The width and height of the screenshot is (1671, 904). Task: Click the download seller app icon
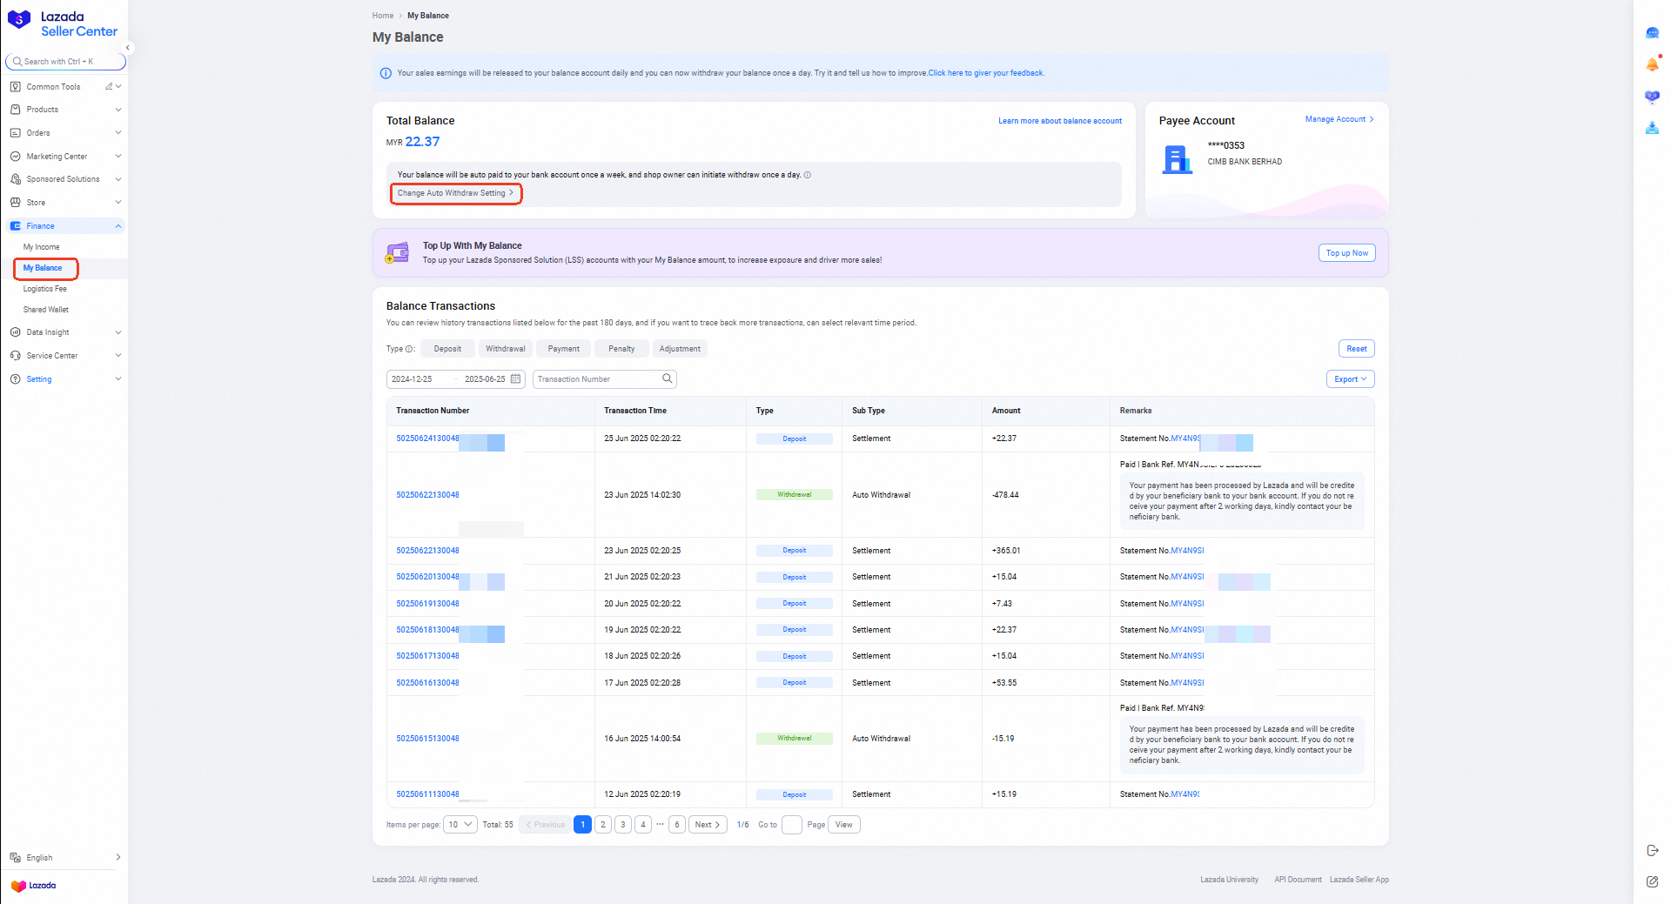[x=1652, y=128]
